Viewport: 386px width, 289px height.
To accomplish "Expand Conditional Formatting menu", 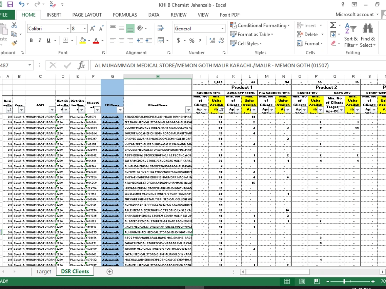I will coord(260,25).
